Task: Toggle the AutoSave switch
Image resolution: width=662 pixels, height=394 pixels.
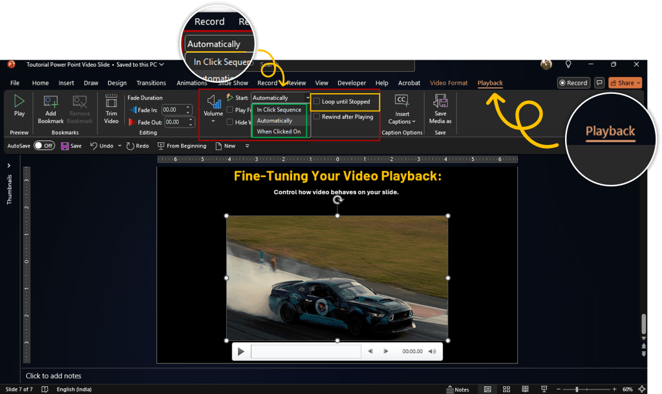Action: (x=44, y=146)
